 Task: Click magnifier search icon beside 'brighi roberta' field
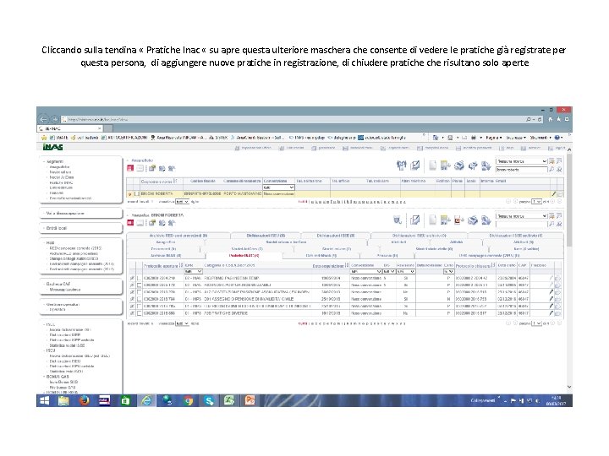tap(551, 170)
